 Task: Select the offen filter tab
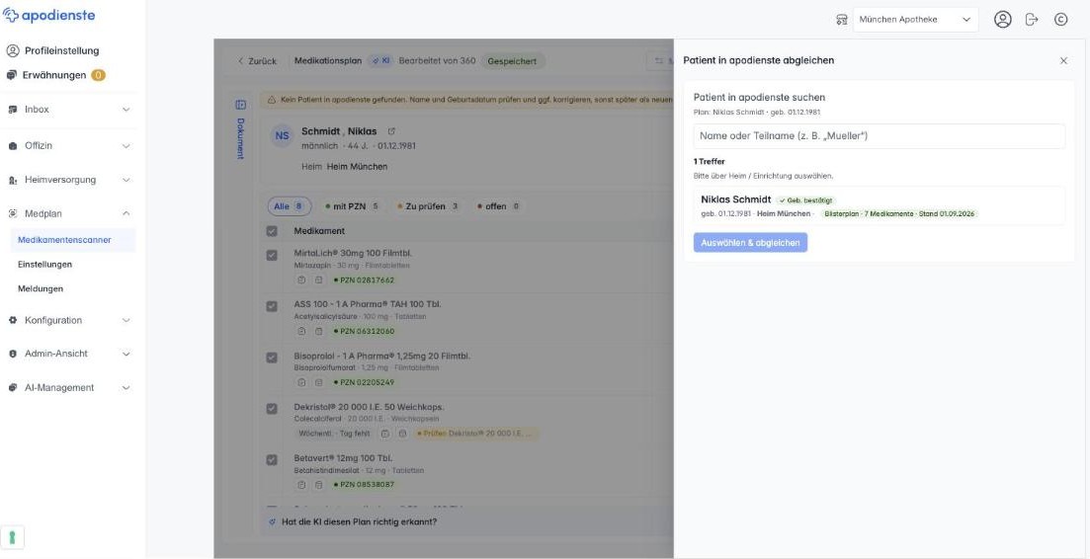tap(498, 206)
